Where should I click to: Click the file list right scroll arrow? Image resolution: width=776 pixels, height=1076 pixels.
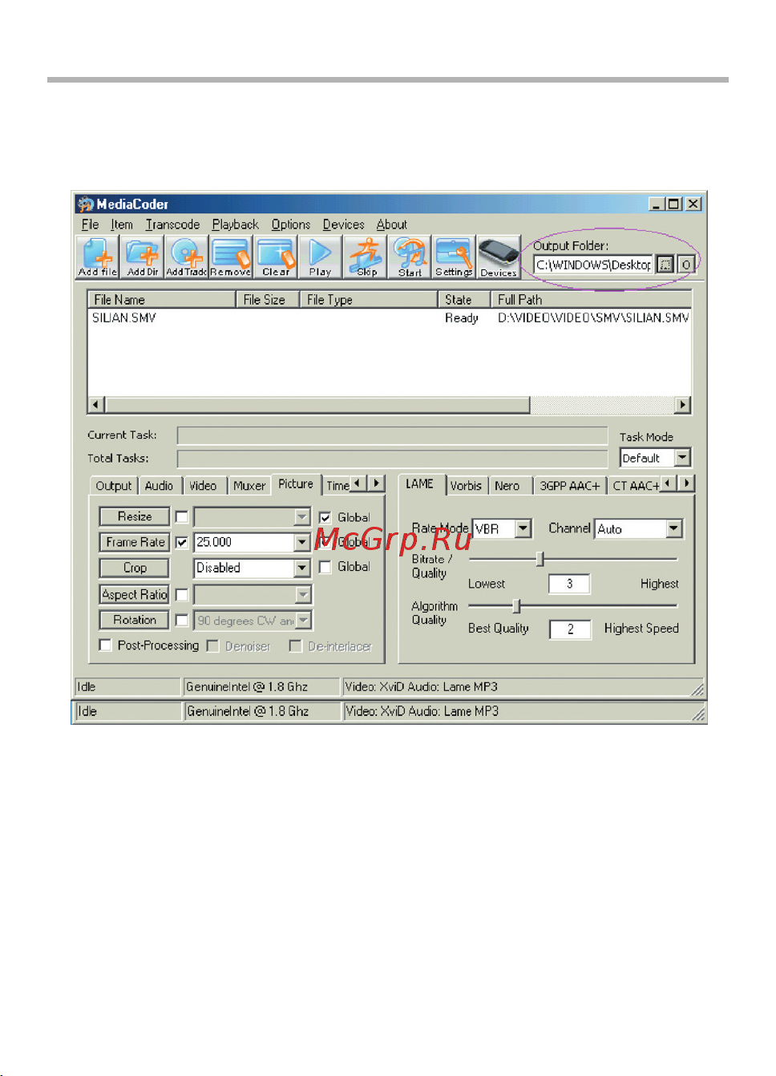[683, 405]
